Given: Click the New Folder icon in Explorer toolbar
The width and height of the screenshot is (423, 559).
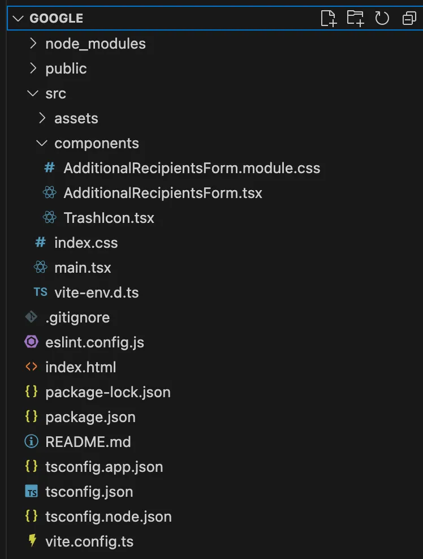Looking at the screenshot, I should (355, 18).
